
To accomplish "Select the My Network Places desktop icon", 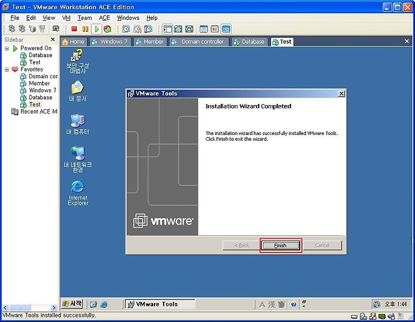I will click(x=78, y=159).
